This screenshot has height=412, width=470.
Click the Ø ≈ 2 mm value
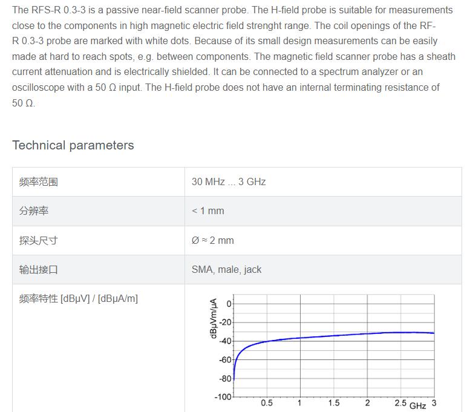pos(213,240)
